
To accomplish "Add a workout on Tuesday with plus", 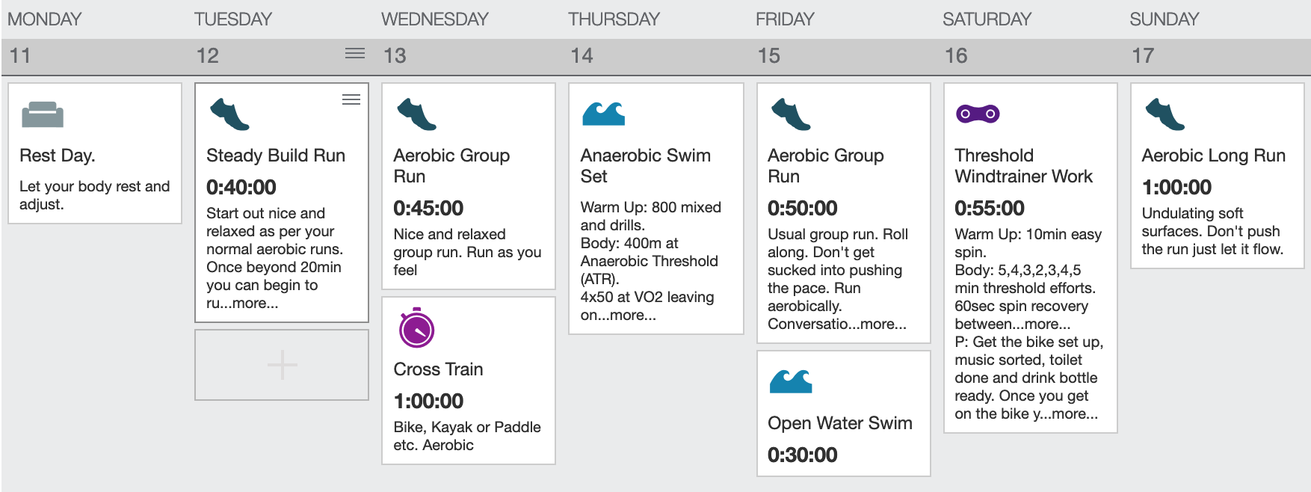I will pos(282,365).
